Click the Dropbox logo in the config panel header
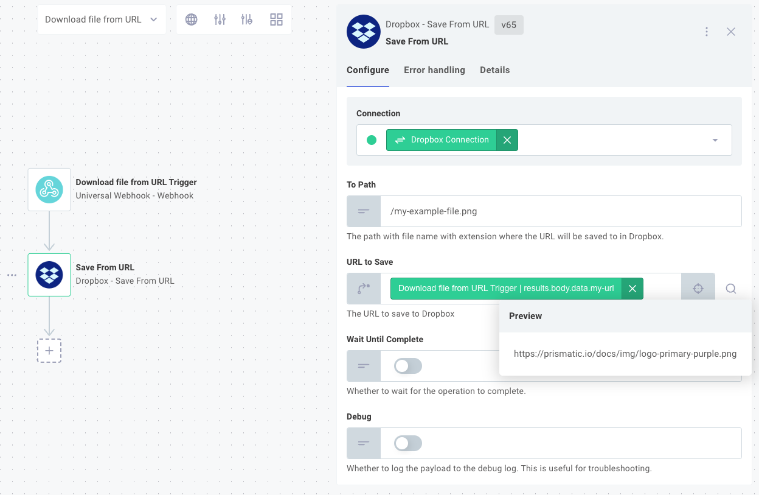The image size is (759, 495). [x=363, y=32]
